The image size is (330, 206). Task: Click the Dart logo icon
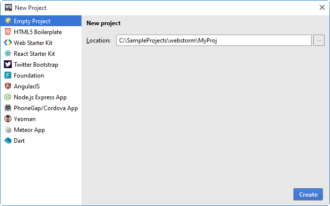click(x=8, y=141)
